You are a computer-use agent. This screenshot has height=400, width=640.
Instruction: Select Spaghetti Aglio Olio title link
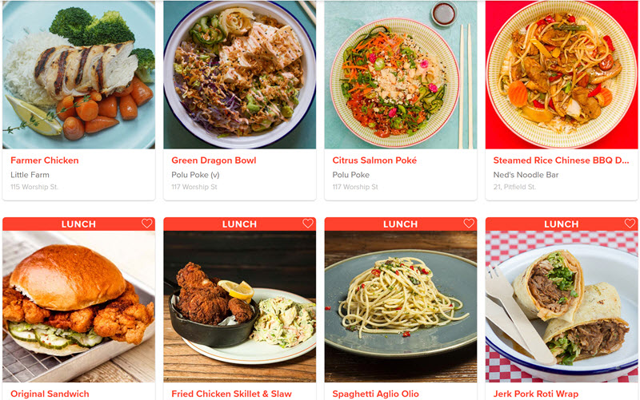[375, 394]
